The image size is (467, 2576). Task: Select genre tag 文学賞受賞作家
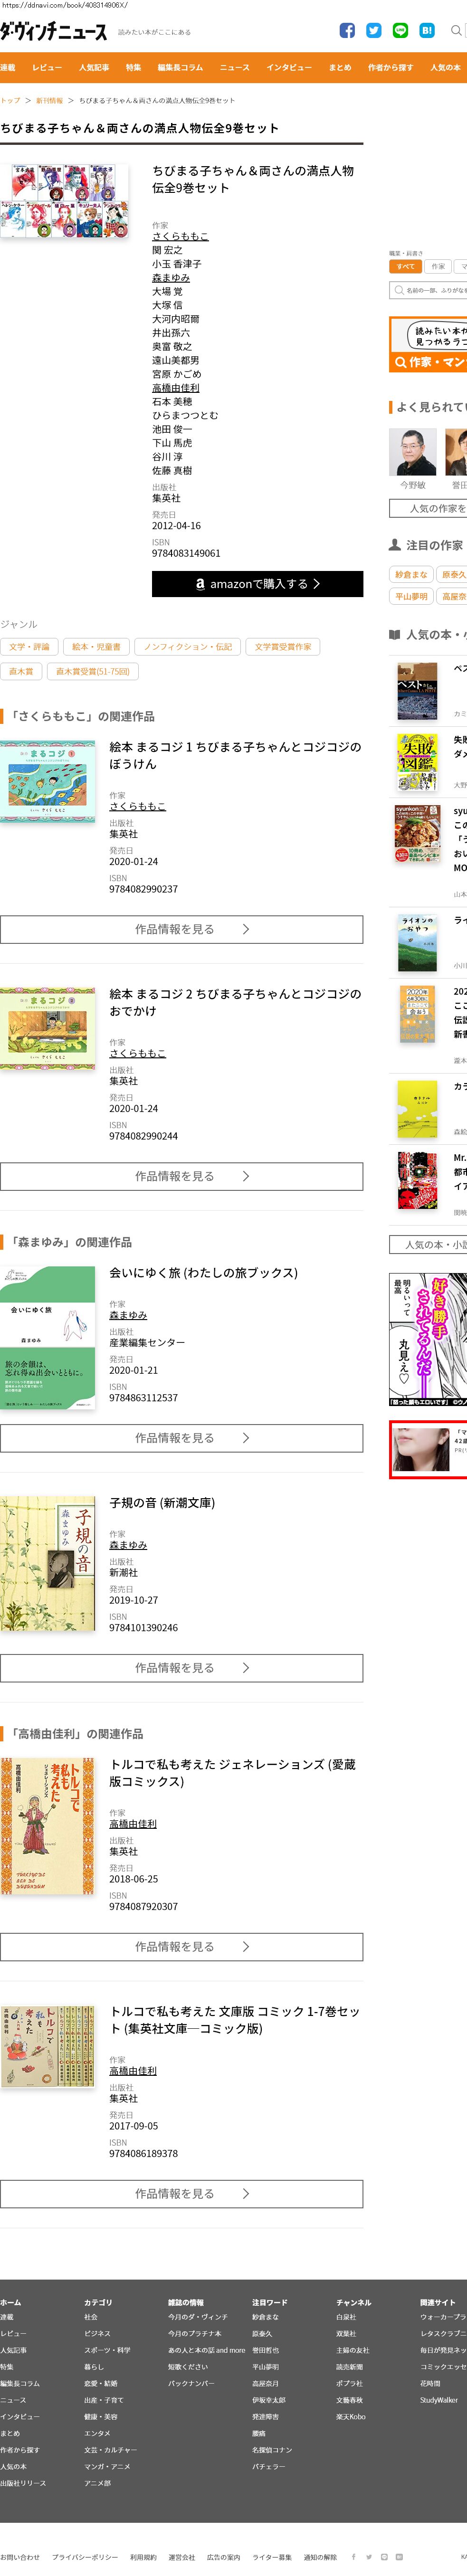click(x=283, y=647)
